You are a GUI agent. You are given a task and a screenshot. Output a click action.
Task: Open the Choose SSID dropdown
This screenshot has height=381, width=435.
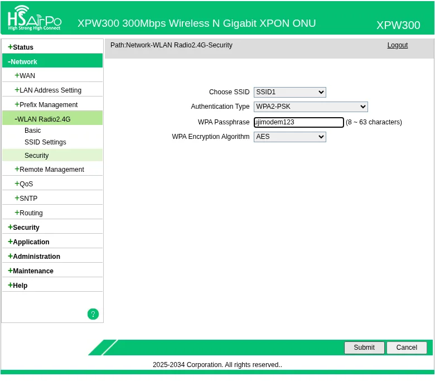point(289,92)
